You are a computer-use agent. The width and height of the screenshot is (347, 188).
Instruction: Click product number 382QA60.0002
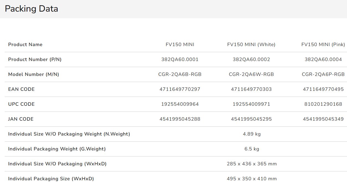point(251,60)
